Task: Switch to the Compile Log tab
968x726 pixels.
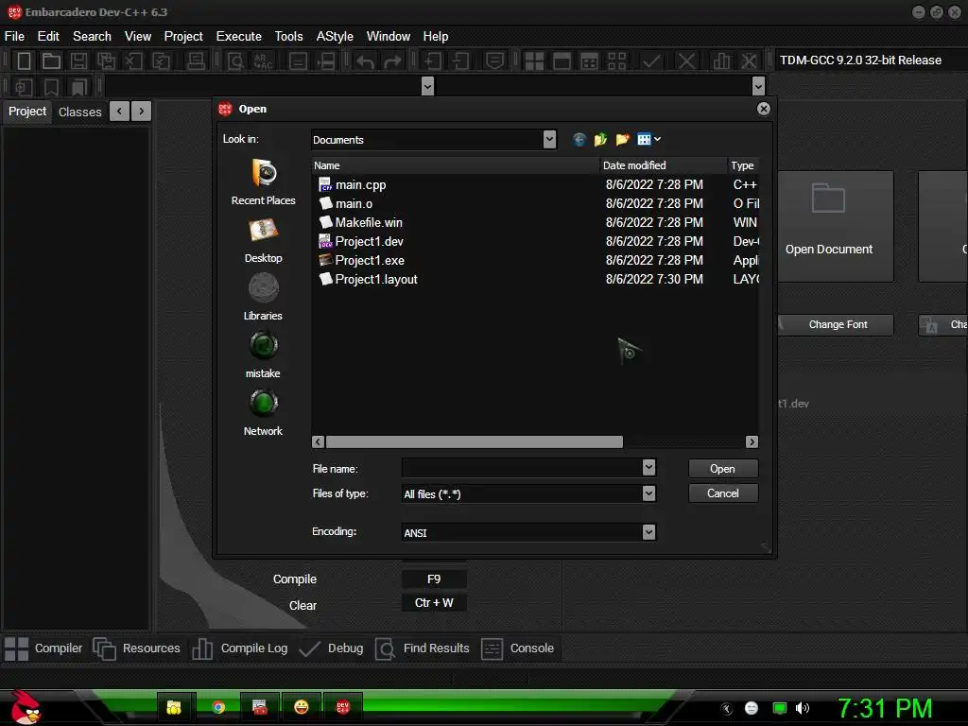Action: [x=240, y=648]
